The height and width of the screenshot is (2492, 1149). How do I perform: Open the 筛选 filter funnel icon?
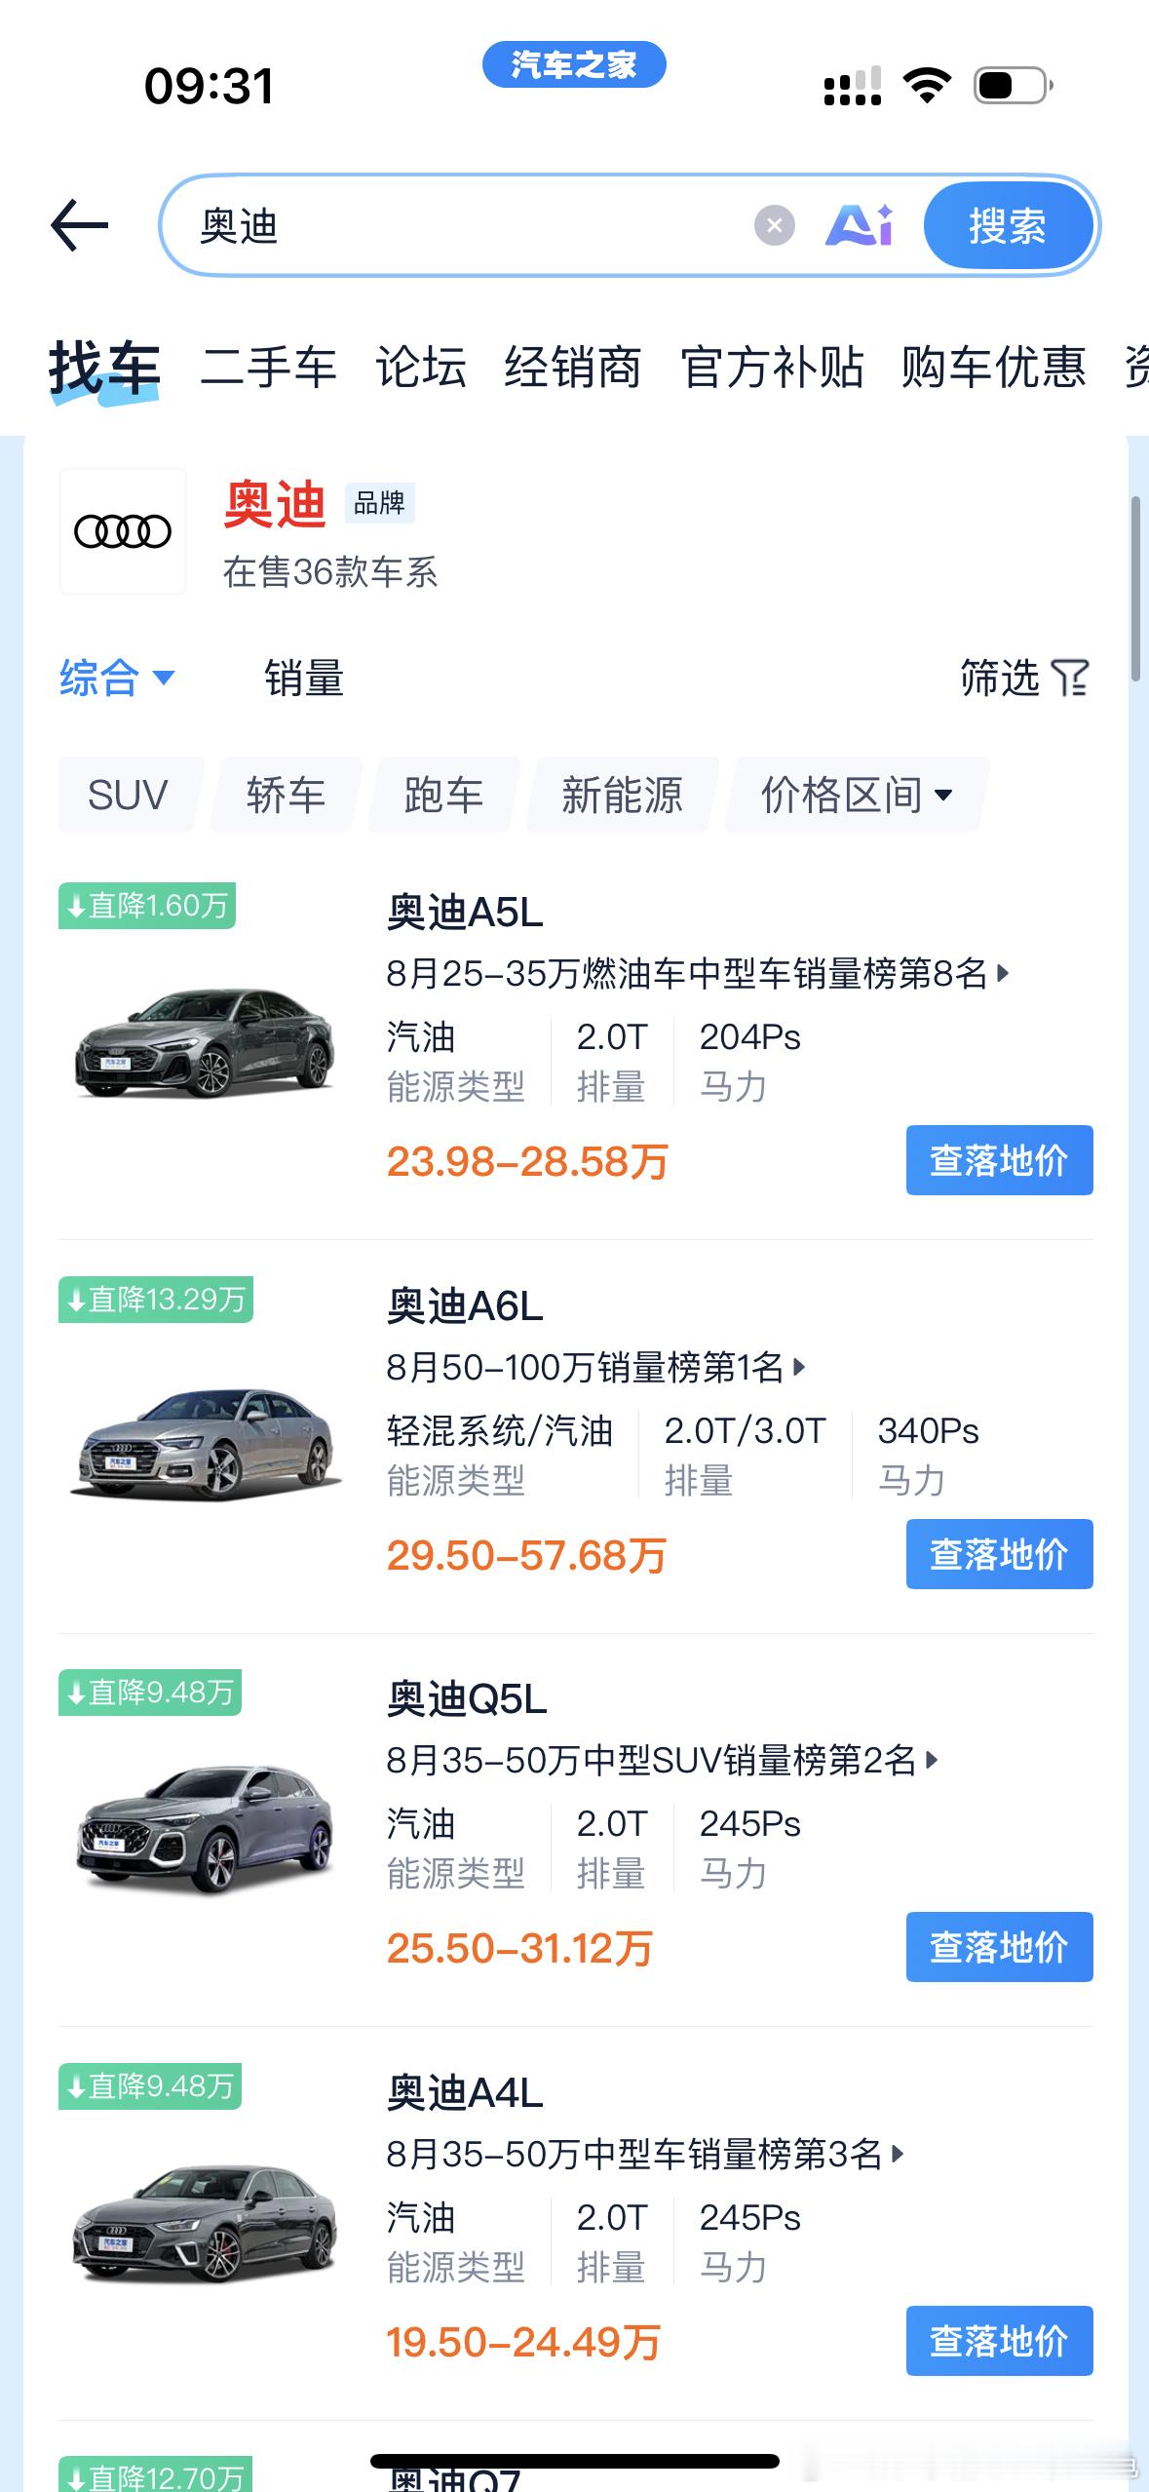tap(1070, 678)
